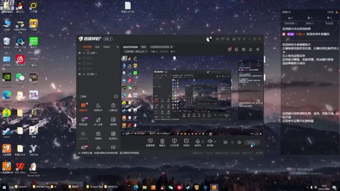Image resolution: width=340 pixels, height=191 pixels.
Task: Toggle visibility of 文本 1 source
Action: (79, 69)
